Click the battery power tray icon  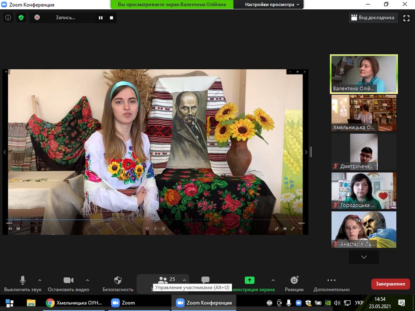click(x=318, y=303)
